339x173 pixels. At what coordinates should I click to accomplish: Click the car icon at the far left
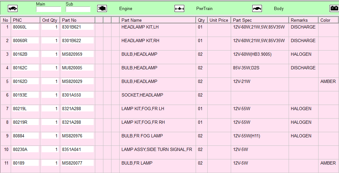point(13,8)
